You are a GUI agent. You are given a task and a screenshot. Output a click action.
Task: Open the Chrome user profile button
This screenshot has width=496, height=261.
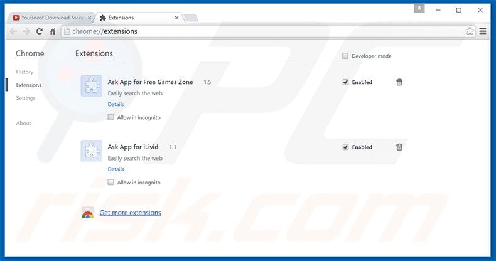[419, 9]
